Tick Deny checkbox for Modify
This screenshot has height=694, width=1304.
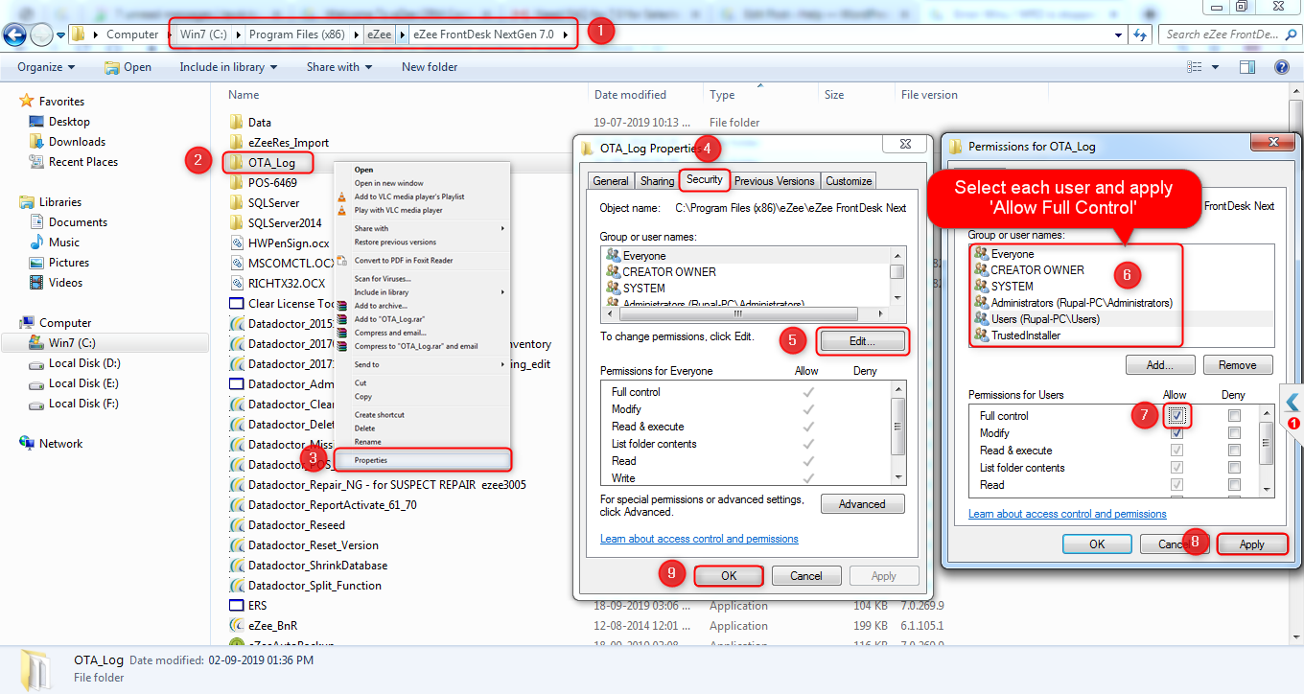(x=1234, y=433)
